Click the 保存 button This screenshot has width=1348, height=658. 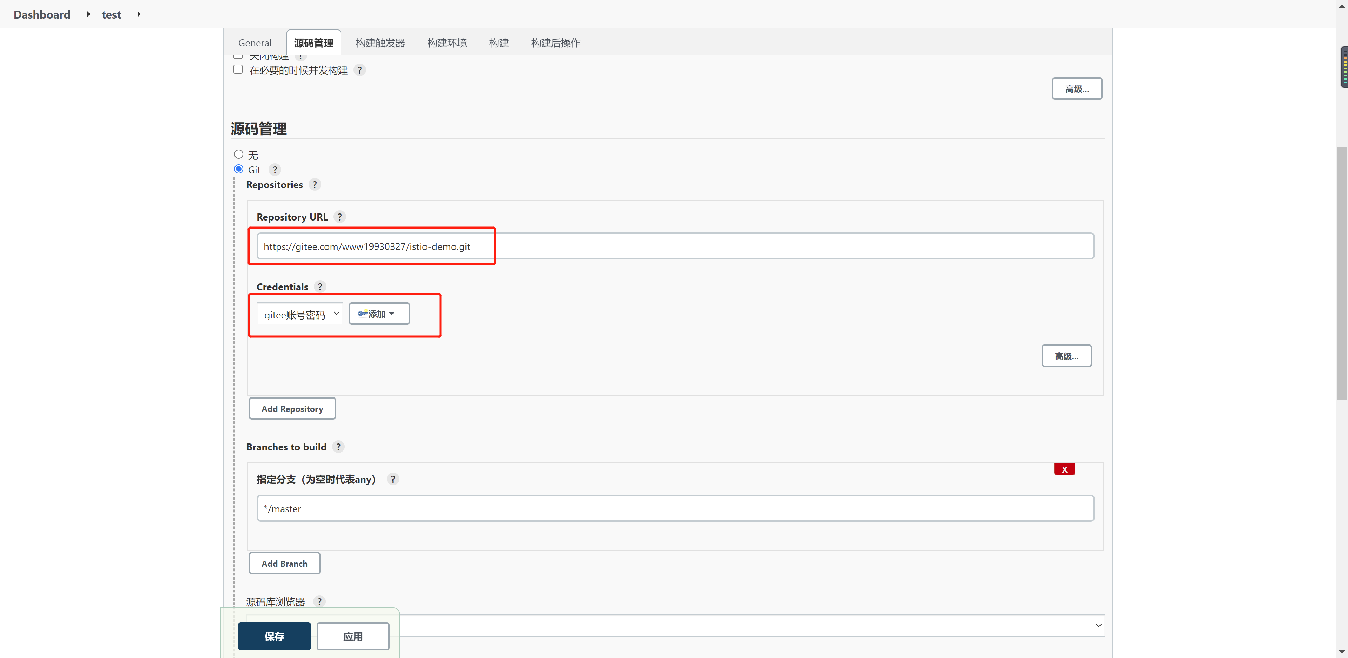(274, 636)
